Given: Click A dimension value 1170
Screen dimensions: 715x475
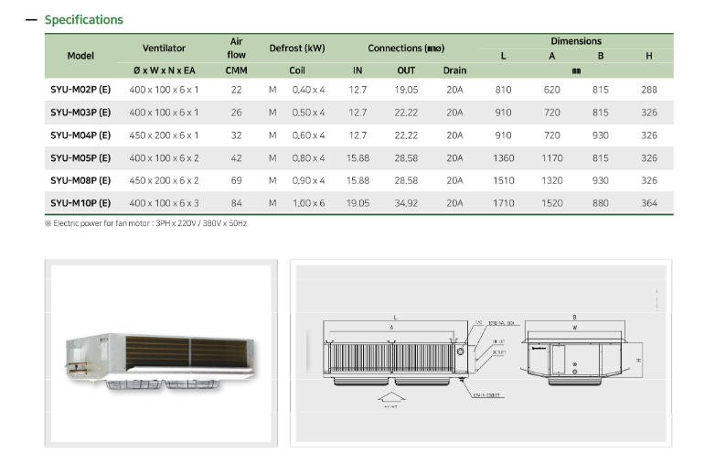Looking at the screenshot, I should 551,158.
